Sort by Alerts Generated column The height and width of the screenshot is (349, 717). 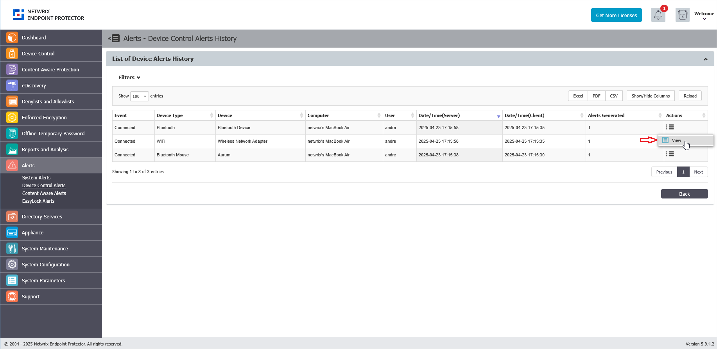tap(624, 115)
